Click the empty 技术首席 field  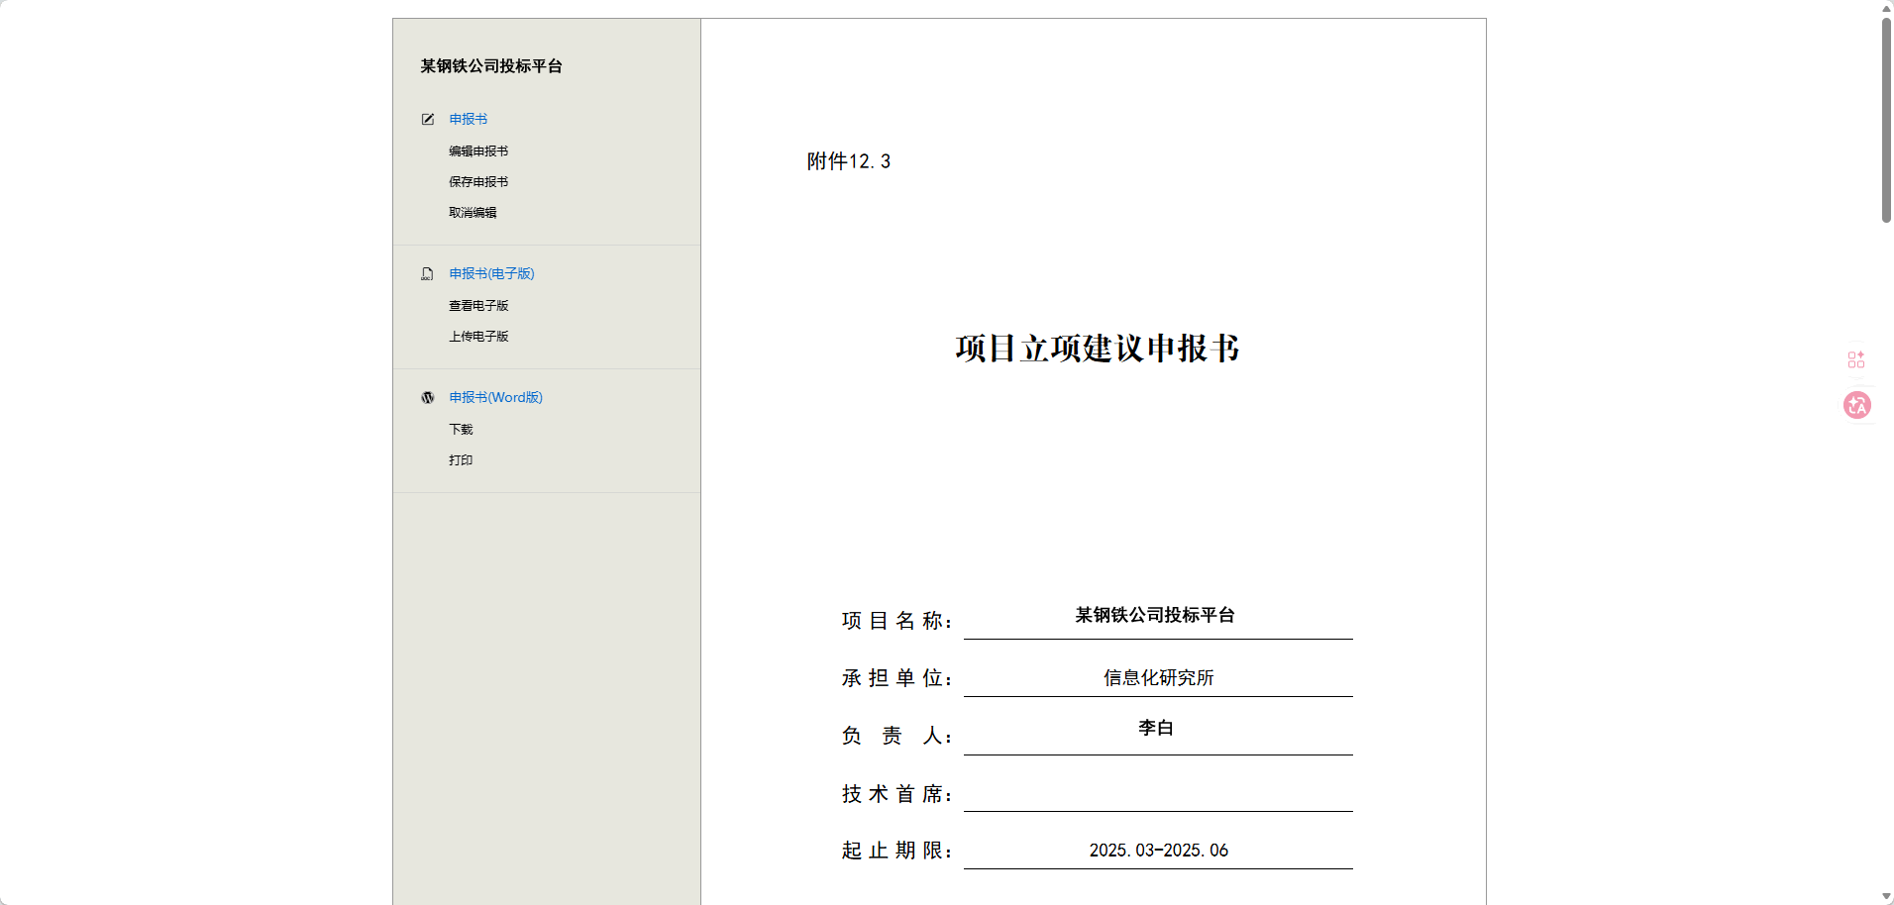(1158, 792)
